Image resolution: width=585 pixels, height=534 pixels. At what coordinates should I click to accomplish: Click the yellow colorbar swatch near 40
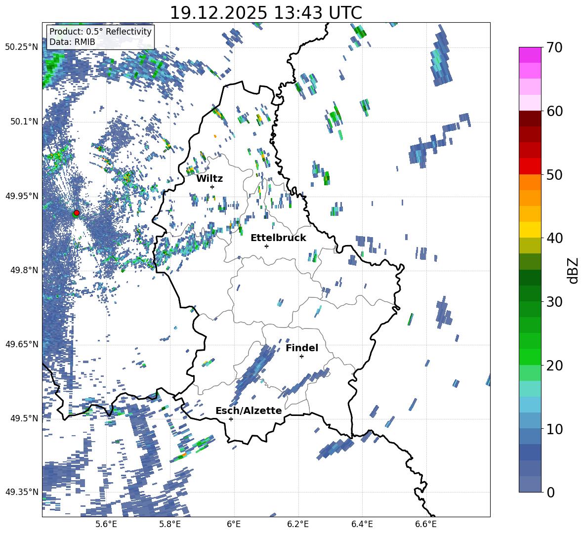coord(530,230)
